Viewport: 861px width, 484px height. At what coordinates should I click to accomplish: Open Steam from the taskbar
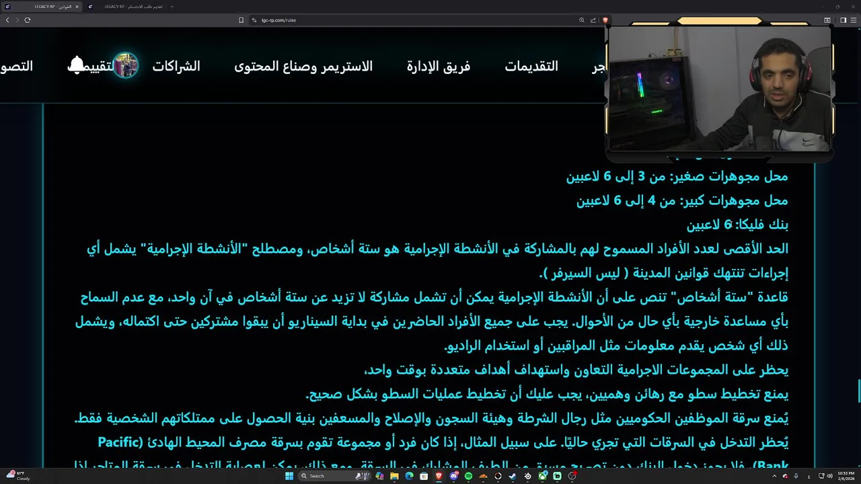click(x=513, y=476)
